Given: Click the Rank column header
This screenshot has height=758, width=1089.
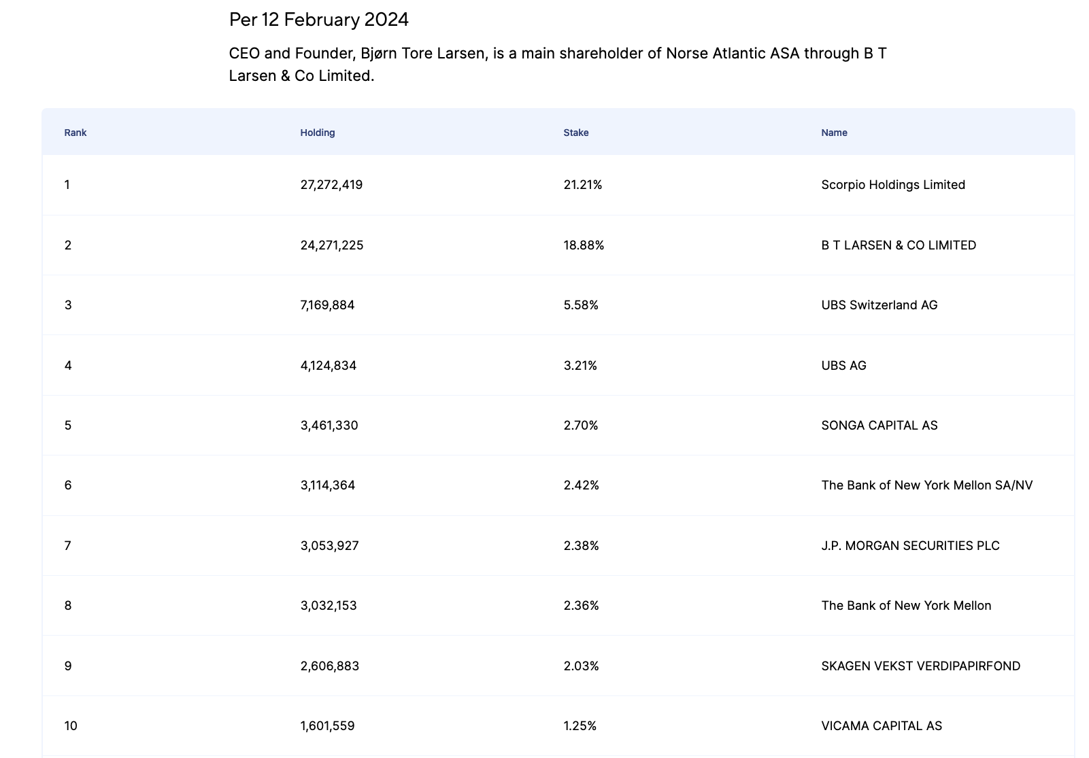Looking at the screenshot, I should 76,133.
